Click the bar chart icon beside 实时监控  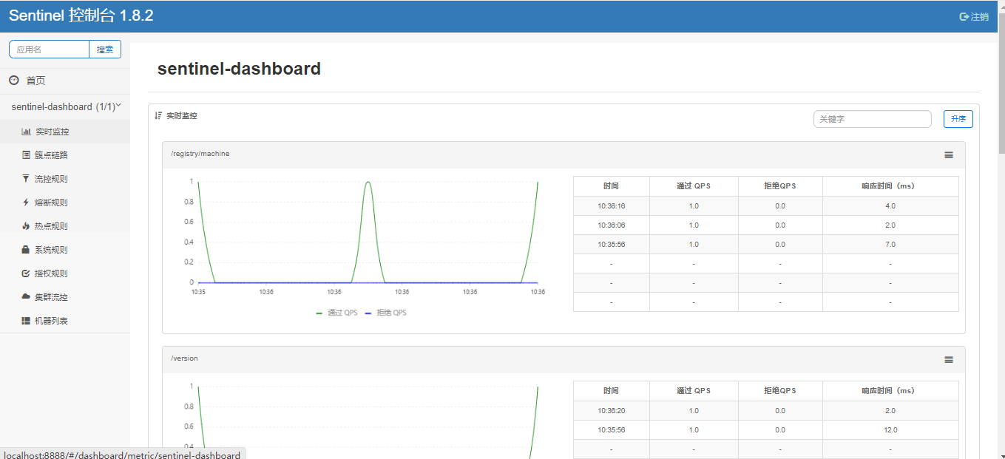pos(27,132)
